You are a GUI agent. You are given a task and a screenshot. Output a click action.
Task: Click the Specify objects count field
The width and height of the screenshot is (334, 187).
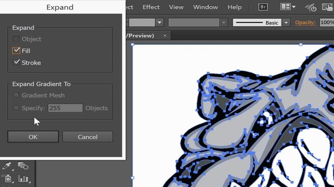[x=65, y=108]
